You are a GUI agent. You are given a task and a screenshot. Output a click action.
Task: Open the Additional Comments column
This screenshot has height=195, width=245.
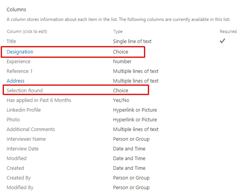click(31, 129)
